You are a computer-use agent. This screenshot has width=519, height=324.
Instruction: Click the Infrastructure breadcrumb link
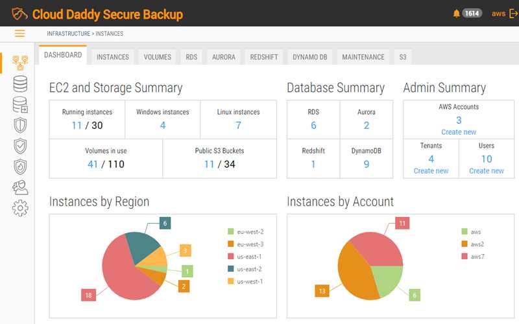(69, 34)
